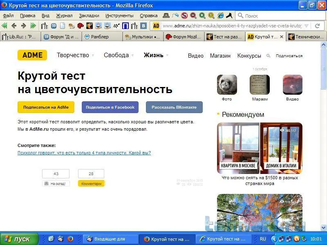Screen dimensions: 327x245
Task: Click the browser Back arrow
Action: 14,26
